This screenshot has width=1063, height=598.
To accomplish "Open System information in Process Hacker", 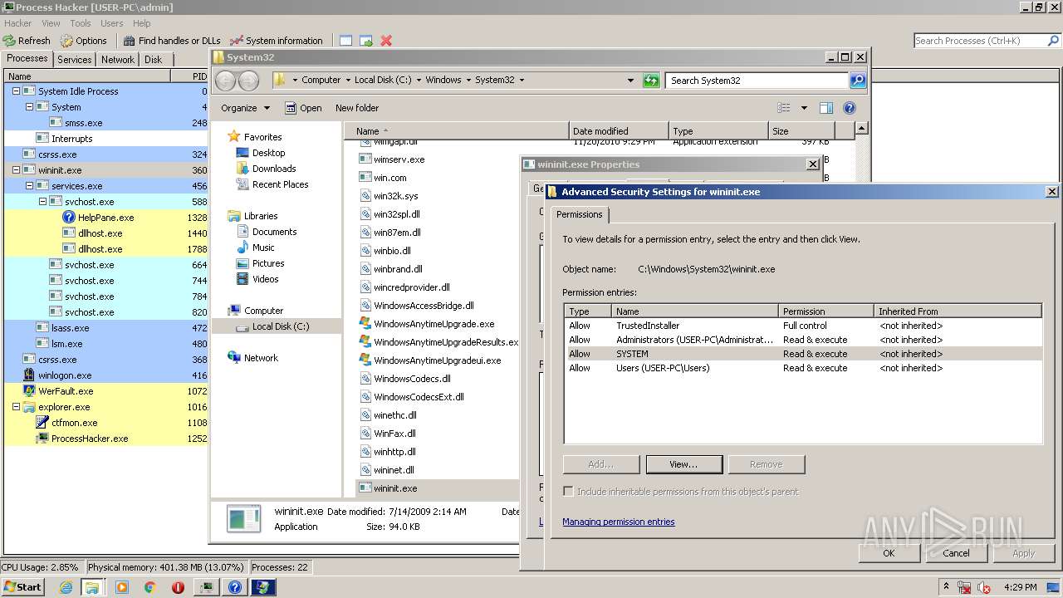I will click(277, 40).
